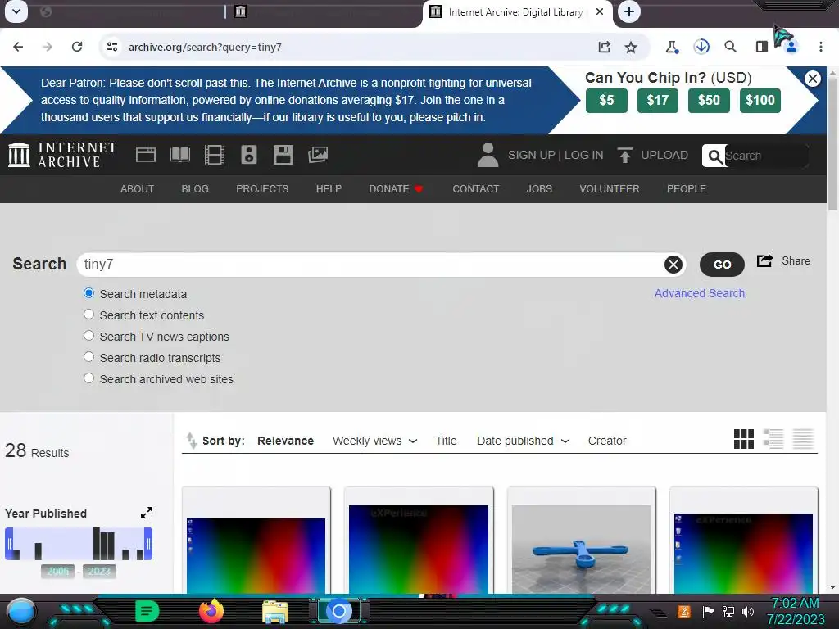Sort results by Relevance

click(285, 441)
